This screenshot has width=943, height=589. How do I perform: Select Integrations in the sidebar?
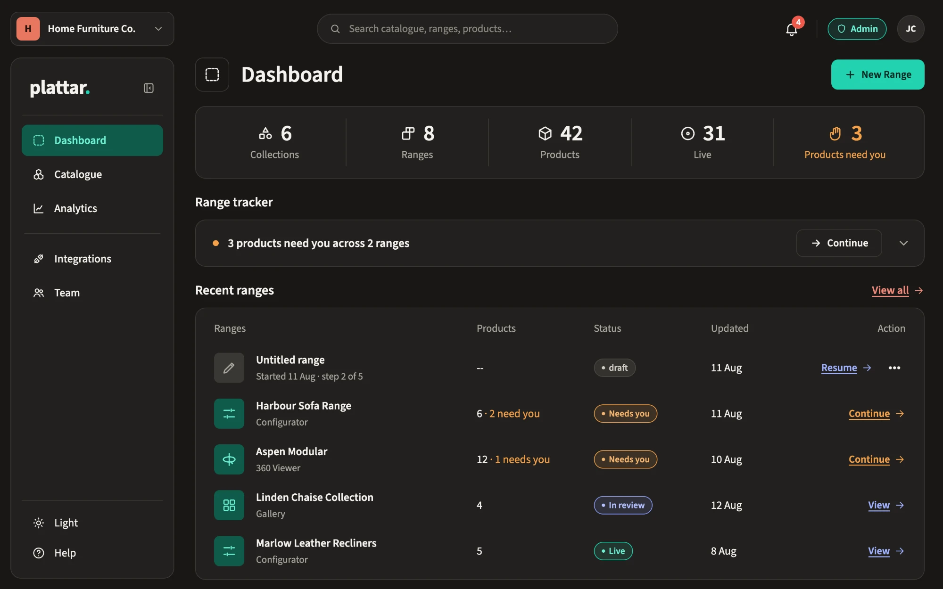[92, 259]
